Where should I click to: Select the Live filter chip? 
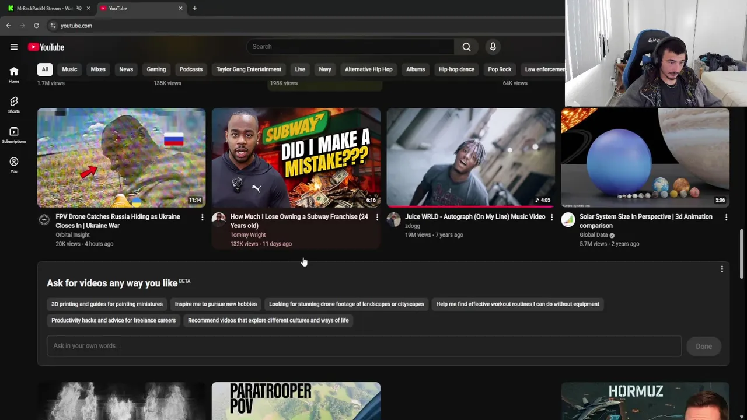click(x=300, y=69)
